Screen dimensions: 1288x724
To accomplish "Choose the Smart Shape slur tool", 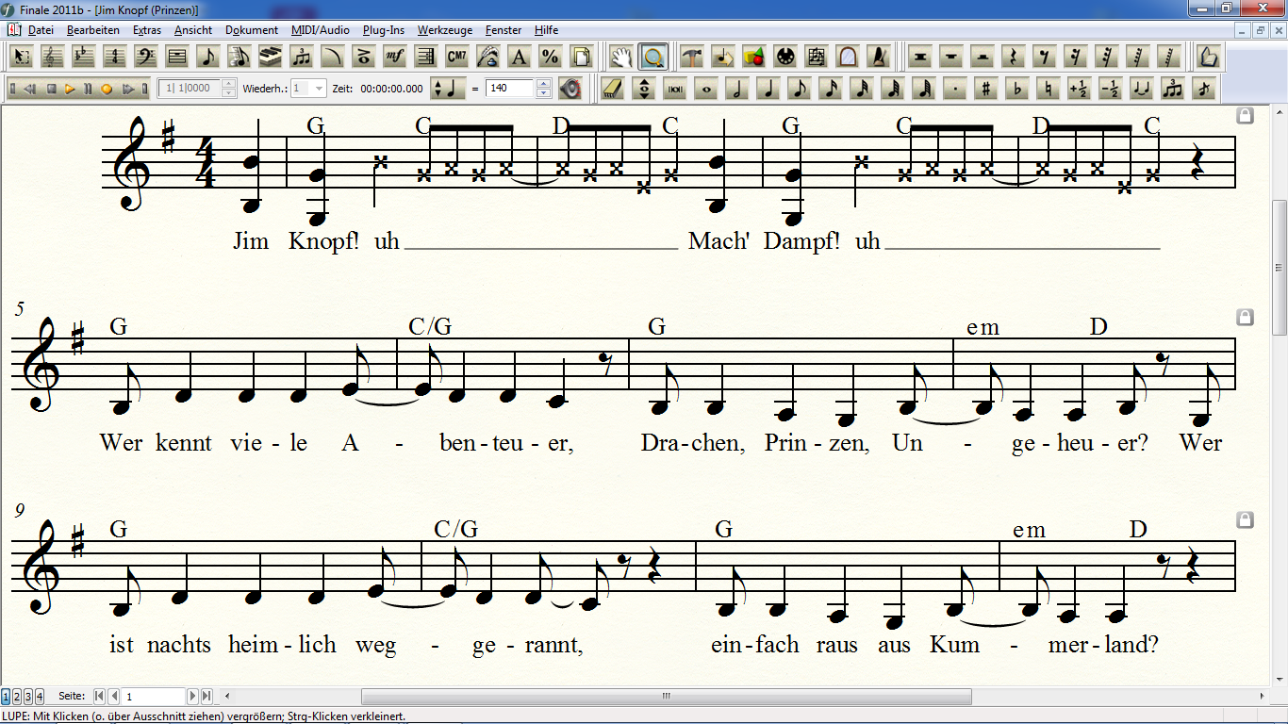I will 333,57.
